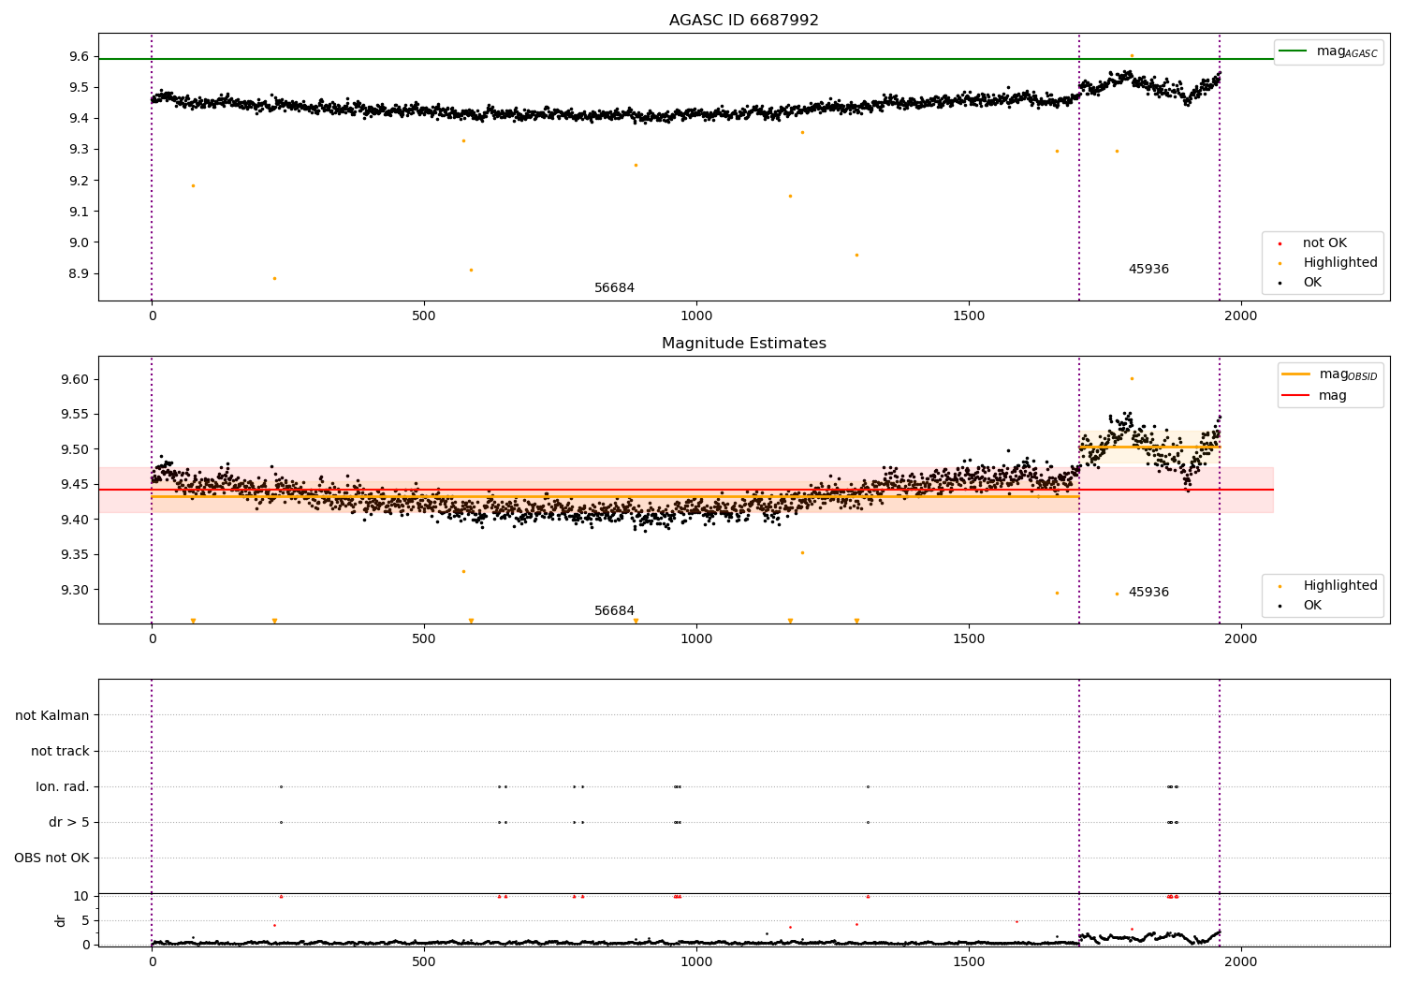
Task: Click the '9.45' y-tick label in the middle plot
Action: coord(75,485)
